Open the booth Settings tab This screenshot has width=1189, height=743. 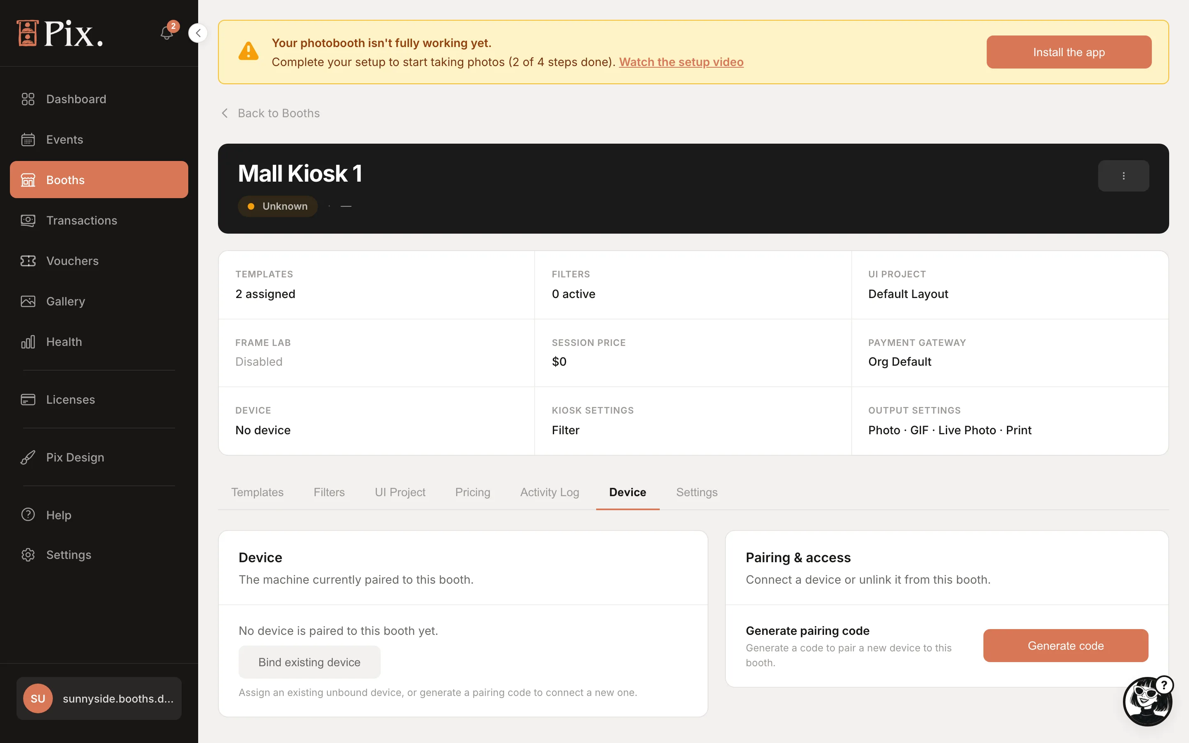[x=697, y=492]
